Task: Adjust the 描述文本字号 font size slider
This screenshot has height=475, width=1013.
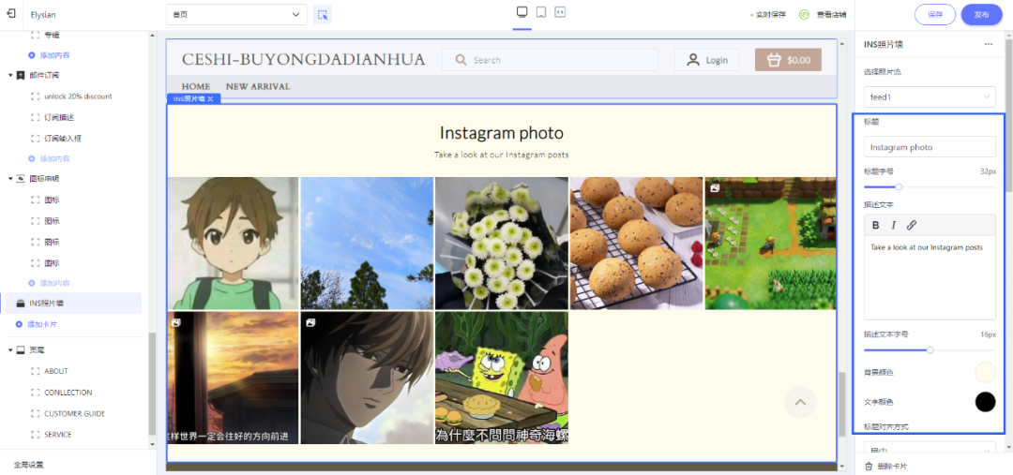Action: point(930,350)
